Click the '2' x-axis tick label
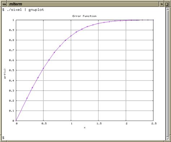The image size is (171, 142). 127,124
